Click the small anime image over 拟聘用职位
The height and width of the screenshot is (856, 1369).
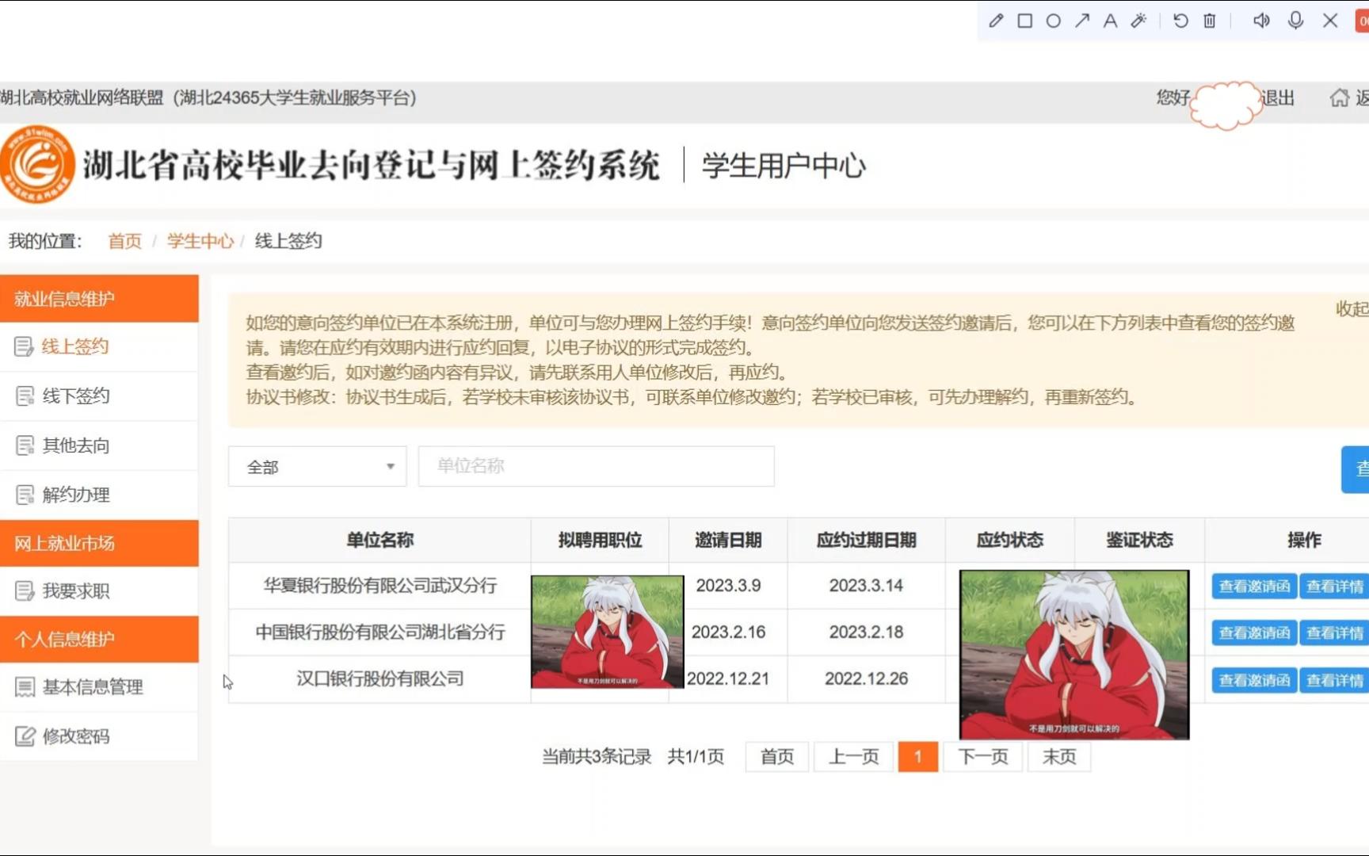pos(607,632)
